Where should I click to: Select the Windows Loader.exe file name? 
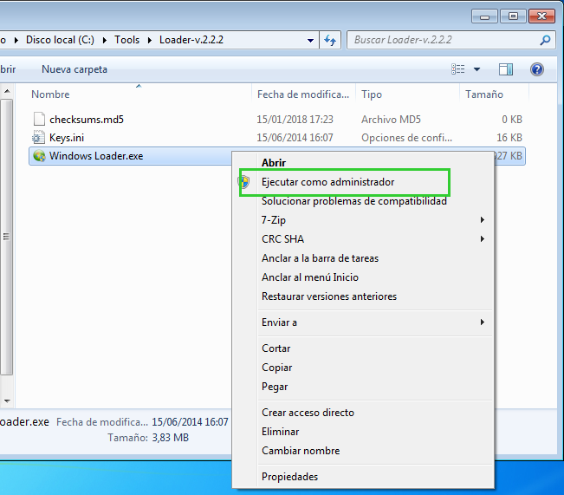tap(96, 156)
